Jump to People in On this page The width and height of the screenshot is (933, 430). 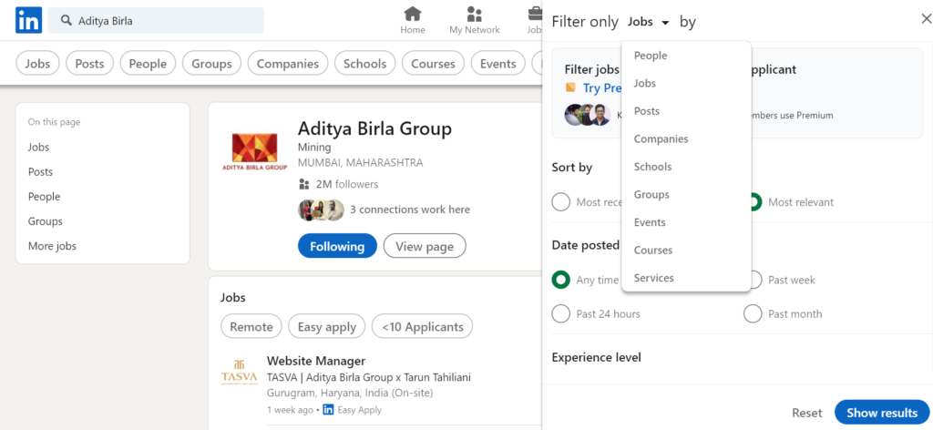pyautogui.click(x=44, y=196)
